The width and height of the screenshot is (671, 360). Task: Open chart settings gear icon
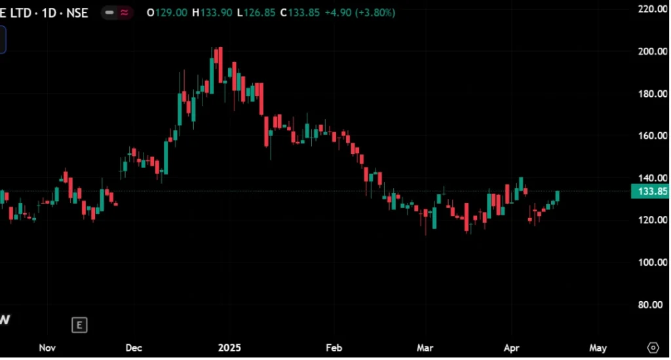click(653, 348)
